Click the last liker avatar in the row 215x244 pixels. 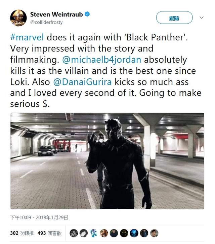(154, 233)
